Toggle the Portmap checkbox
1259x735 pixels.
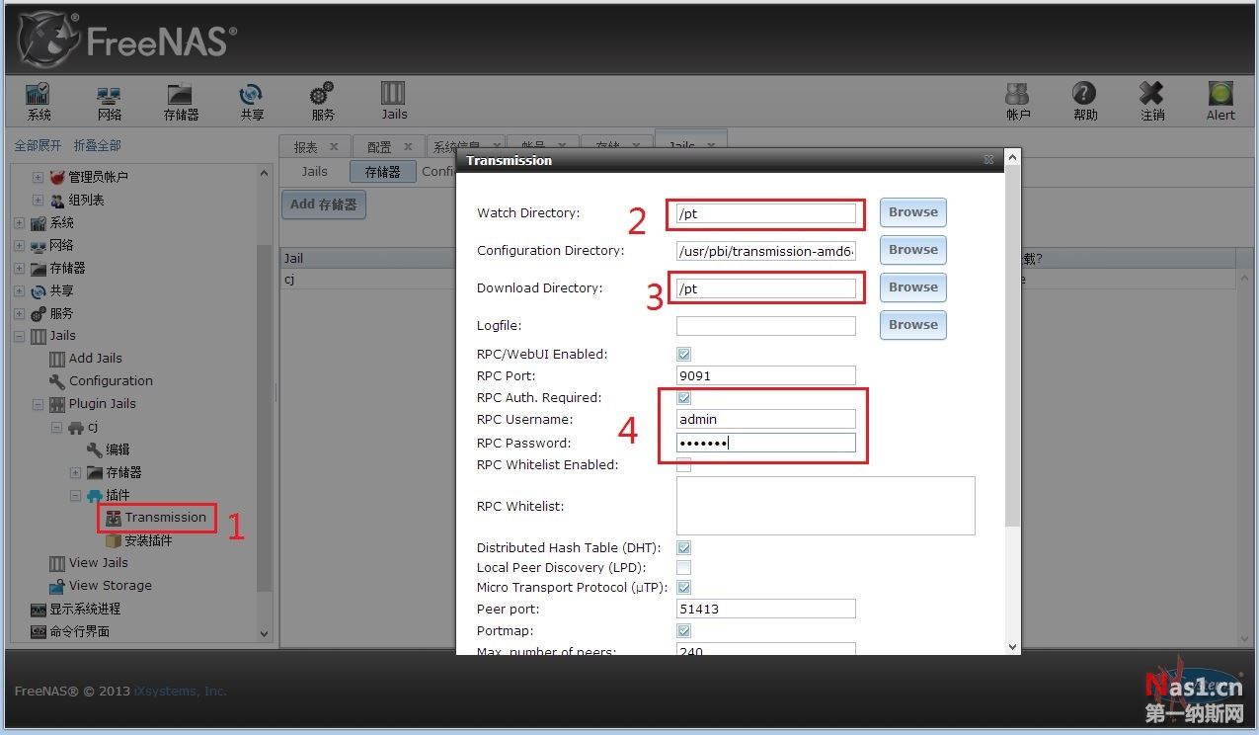[x=683, y=630]
